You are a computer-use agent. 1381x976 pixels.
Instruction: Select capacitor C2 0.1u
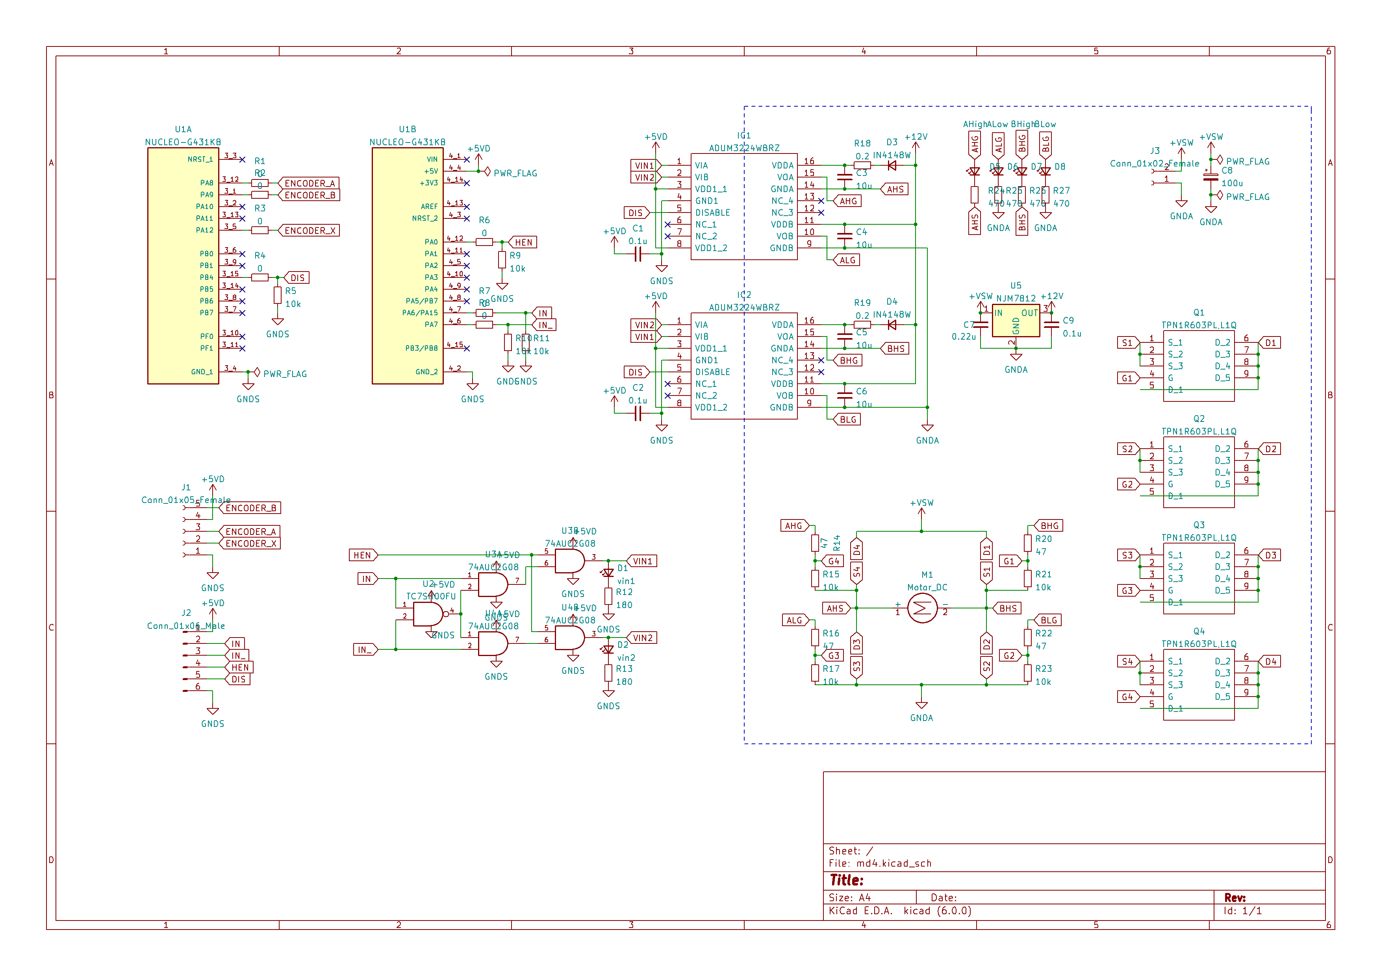coord(638,414)
